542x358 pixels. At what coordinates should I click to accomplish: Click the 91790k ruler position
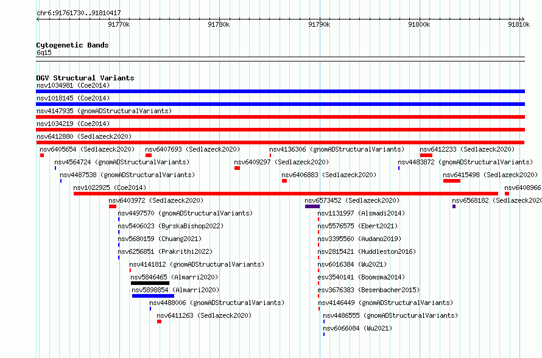[319, 24]
